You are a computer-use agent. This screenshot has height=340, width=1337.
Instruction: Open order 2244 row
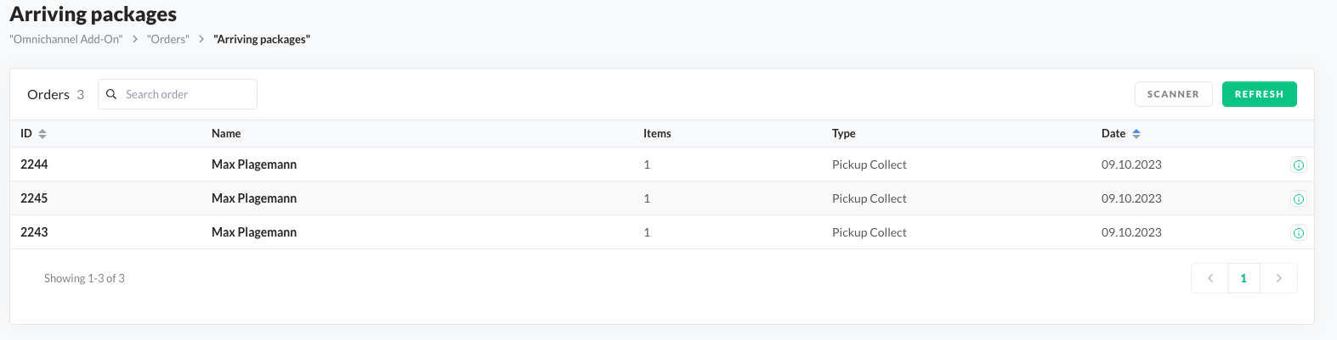tap(34, 164)
